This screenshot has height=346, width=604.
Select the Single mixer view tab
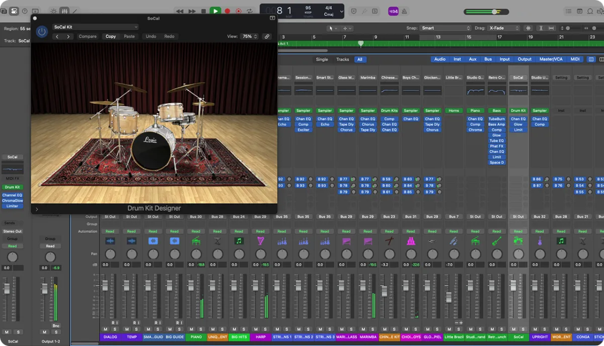coord(322,59)
